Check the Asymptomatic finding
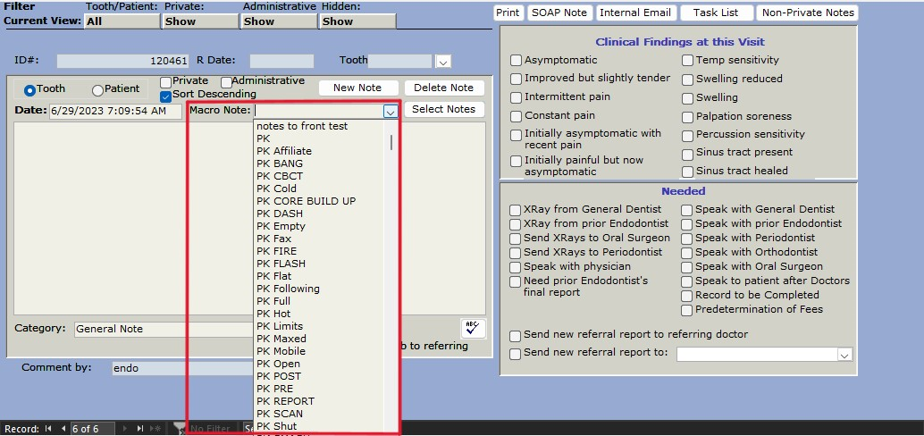Viewport: 924px width, 436px height. coord(516,61)
